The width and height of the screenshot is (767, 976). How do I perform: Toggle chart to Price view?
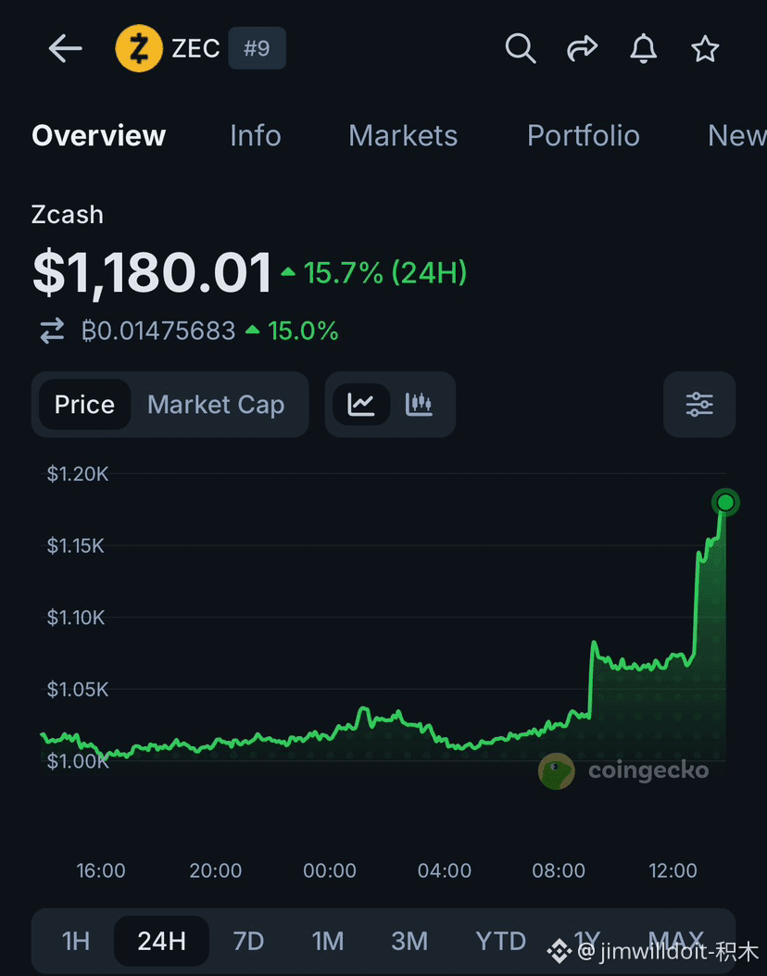pos(84,405)
